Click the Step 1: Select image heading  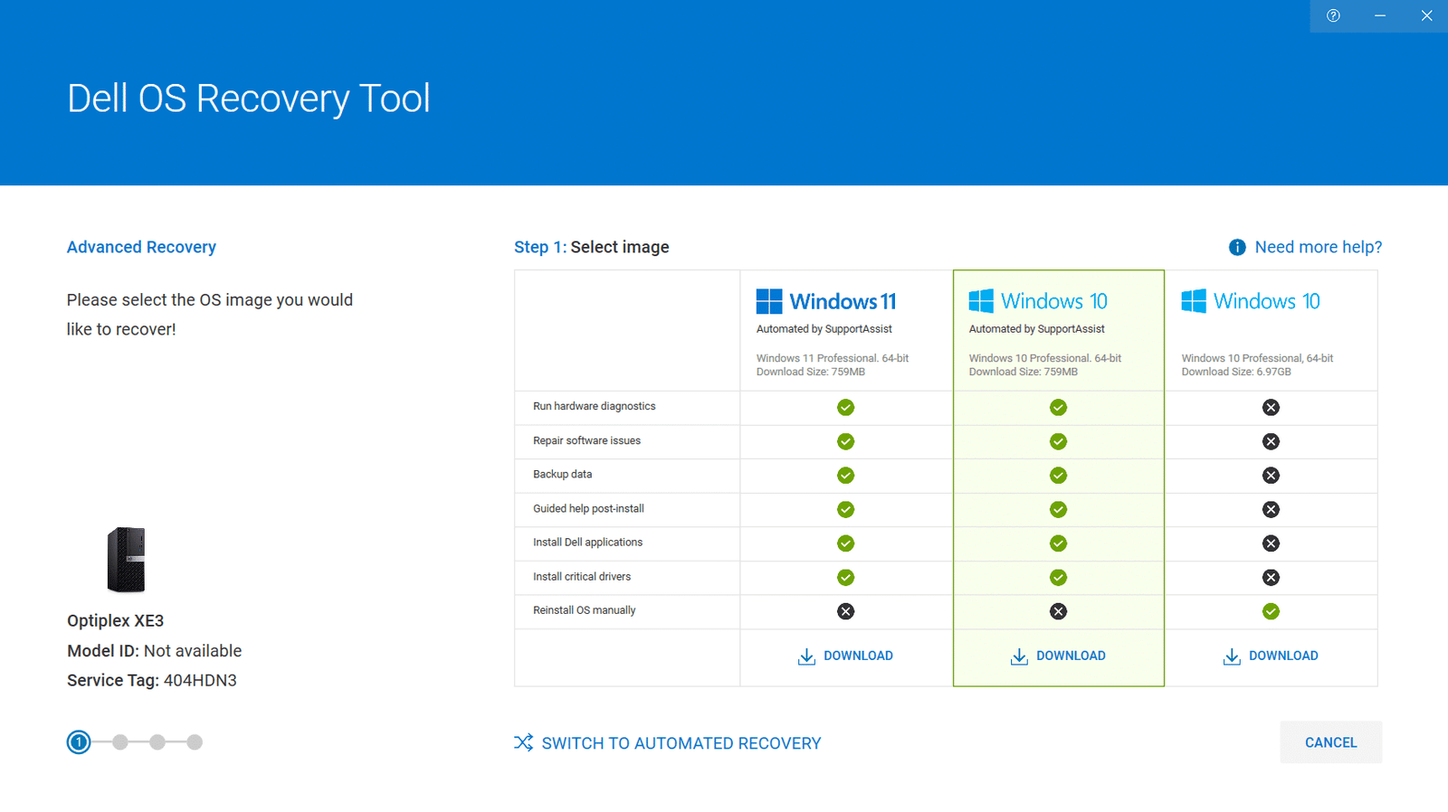click(592, 247)
